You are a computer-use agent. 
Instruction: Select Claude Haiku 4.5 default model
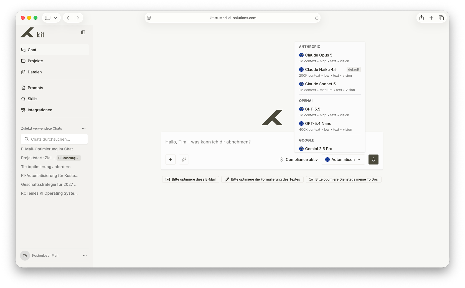pyautogui.click(x=330, y=72)
